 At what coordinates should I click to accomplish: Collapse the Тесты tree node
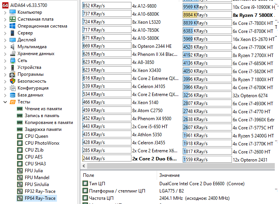click(x=5, y=102)
